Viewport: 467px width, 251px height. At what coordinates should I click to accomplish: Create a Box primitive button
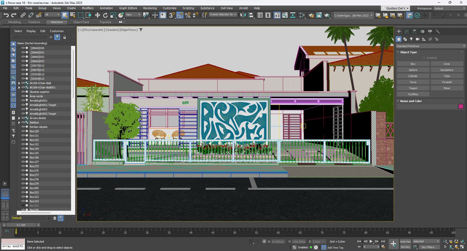click(413, 64)
